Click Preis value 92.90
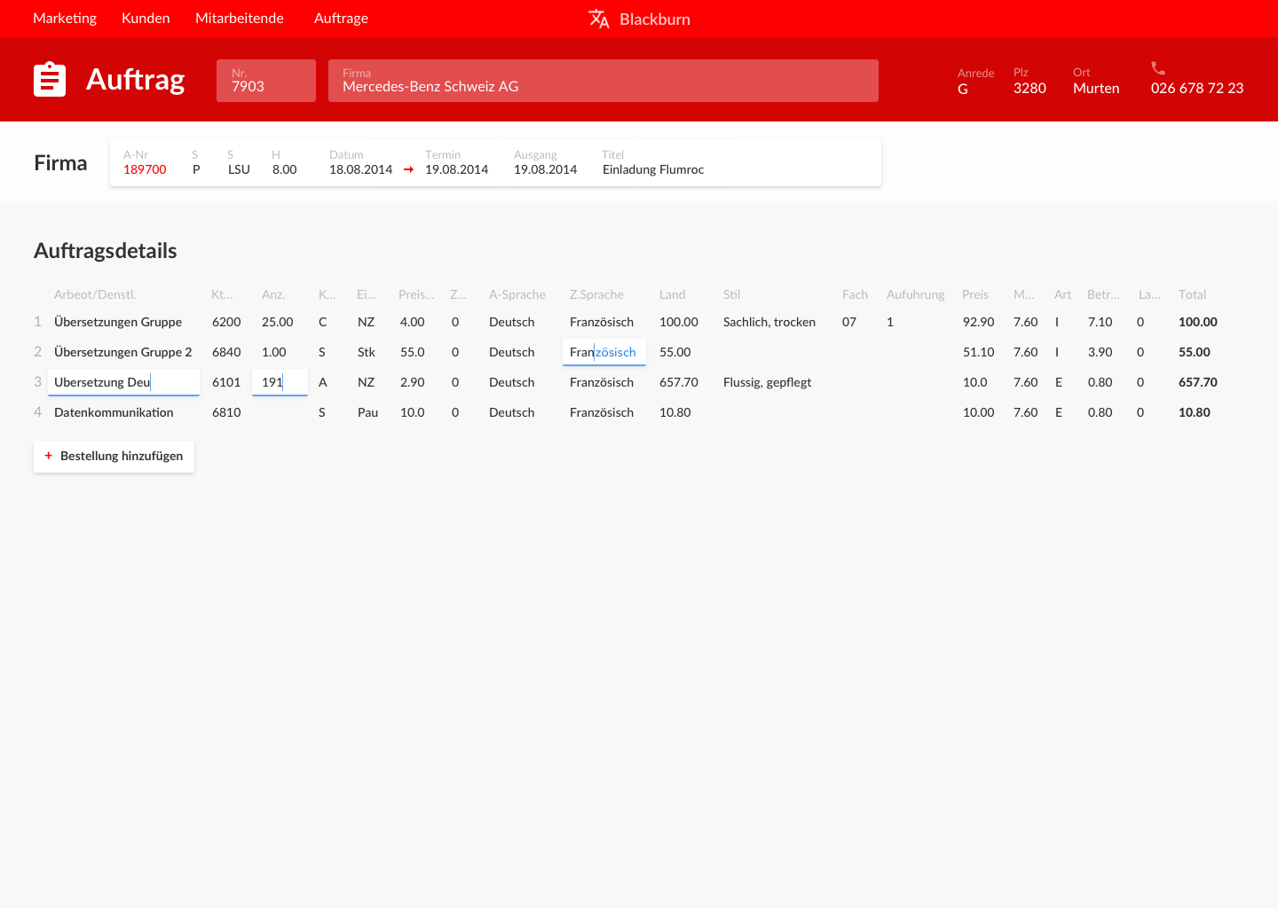 coord(979,322)
